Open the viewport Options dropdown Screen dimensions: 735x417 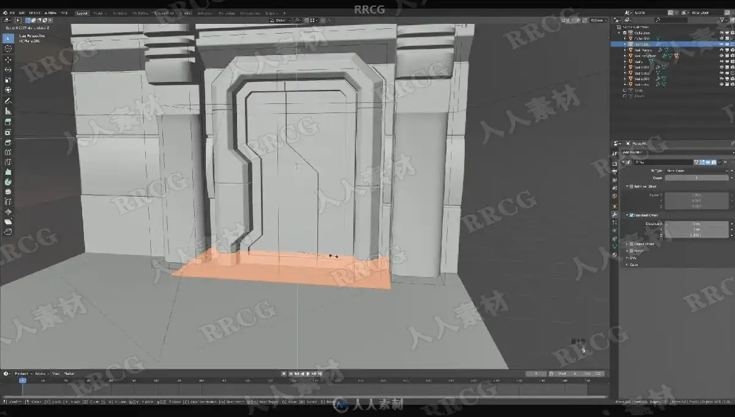tap(597, 20)
